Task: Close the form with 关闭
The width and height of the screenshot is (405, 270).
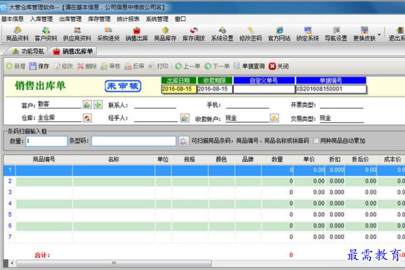Action: (279, 66)
